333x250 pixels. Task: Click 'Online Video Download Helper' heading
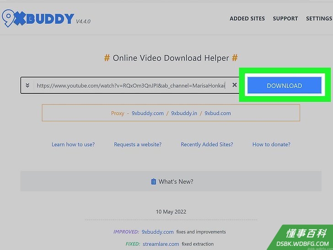click(171, 58)
